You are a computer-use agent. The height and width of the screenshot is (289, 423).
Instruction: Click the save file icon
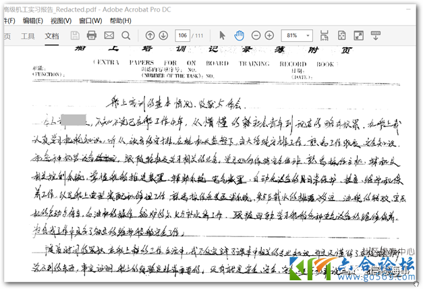[75, 35]
